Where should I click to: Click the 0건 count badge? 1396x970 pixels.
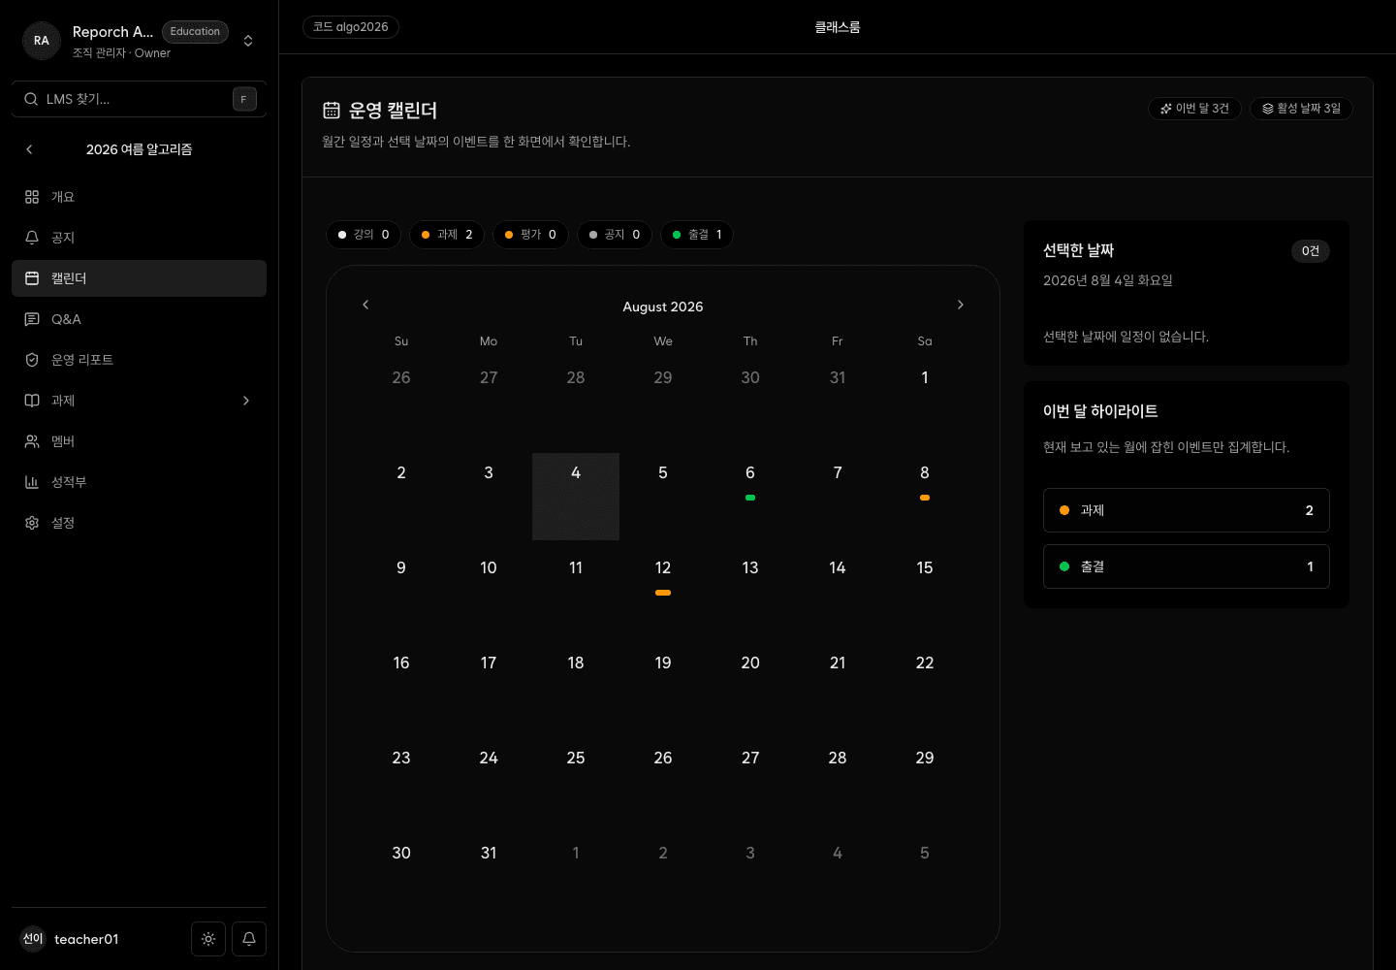pyautogui.click(x=1311, y=251)
